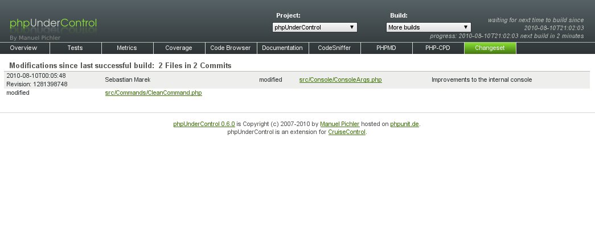Open src/Console/ConsoleArgs.php file link
Screen dimensions: 595x247
click(x=340, y=80)
